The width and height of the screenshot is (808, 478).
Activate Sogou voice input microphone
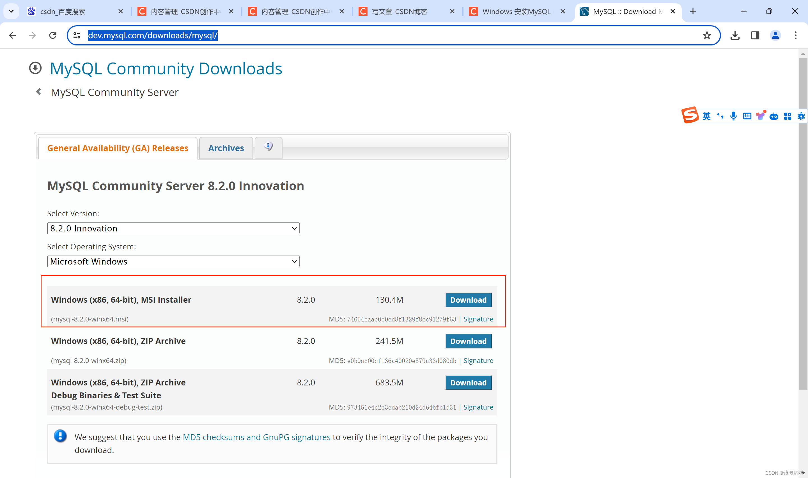tap(733, 116)
